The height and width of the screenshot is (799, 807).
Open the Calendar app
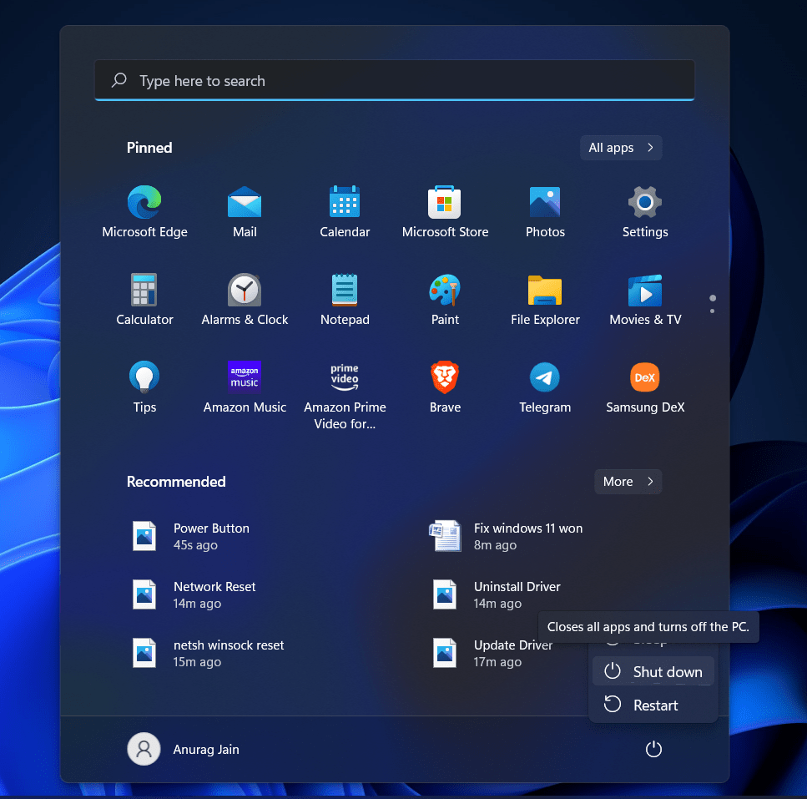pyautogui.click(x=345, y=211)
